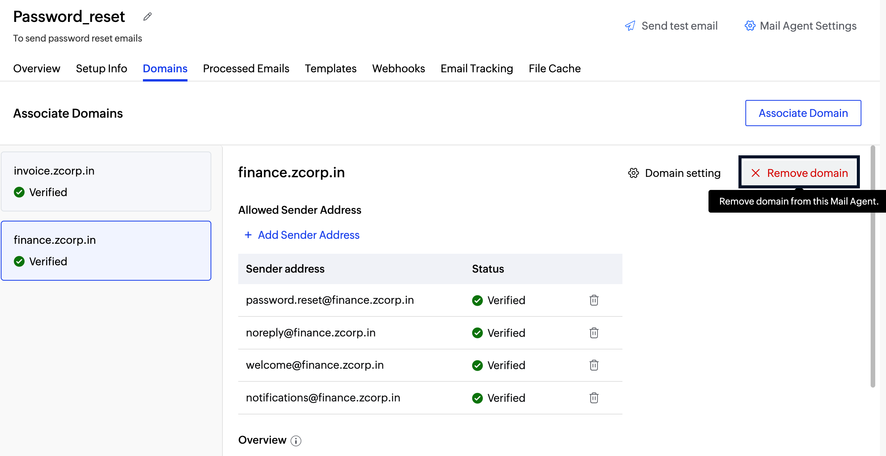Open the Processed Emails tab
This screenshot has width=886, height=456.
(246, 68)
